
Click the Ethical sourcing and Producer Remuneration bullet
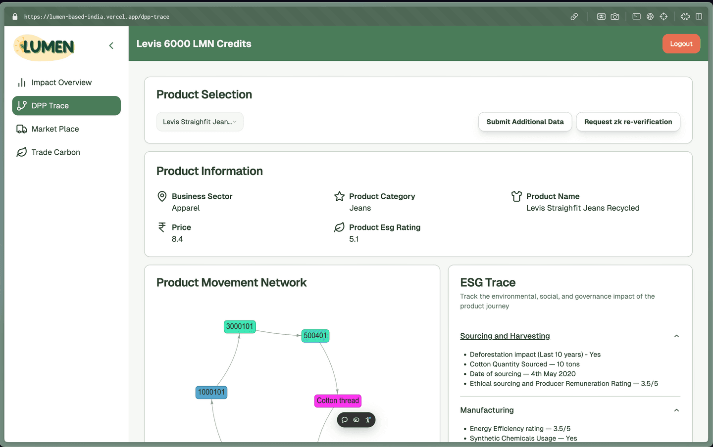point(564,384)
